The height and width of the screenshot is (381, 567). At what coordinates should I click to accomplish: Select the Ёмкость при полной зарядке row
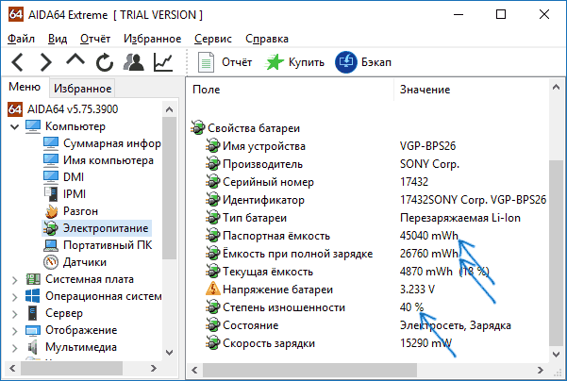[x=368, y=254]
